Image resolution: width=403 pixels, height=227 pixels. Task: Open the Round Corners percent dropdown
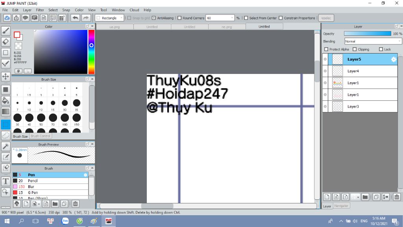coord(232,18)
